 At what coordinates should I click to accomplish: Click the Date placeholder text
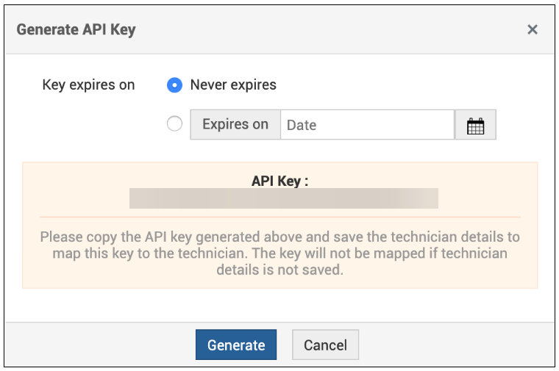(x=302, y=125)
